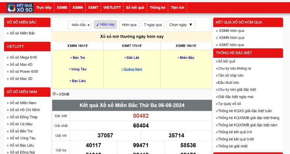This screenshot has width=290, height=154.
Task: Open Thống kê giải nhất link
Action: pos(233,146)
